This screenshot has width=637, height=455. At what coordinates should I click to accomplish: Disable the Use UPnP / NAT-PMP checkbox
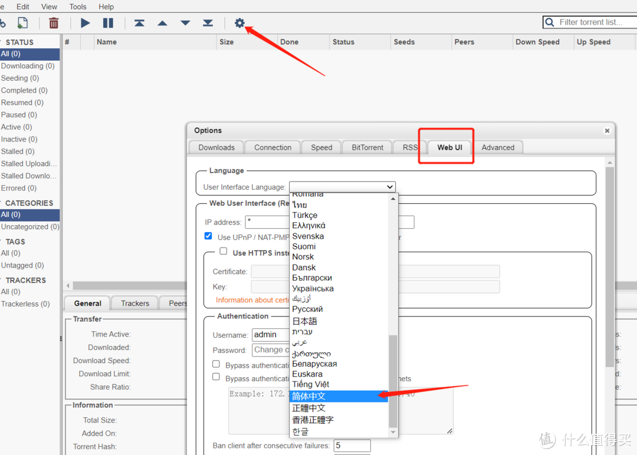pos(208,235)
